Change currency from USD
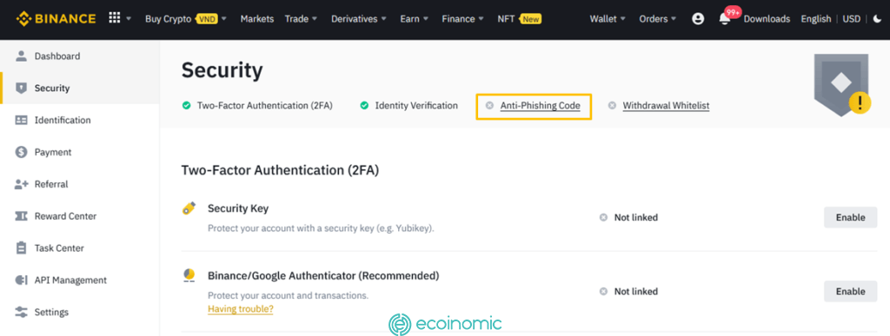Image resolution: width=890 pixels, height=336 pixels. pyautogui.click(x=852, y=19)
